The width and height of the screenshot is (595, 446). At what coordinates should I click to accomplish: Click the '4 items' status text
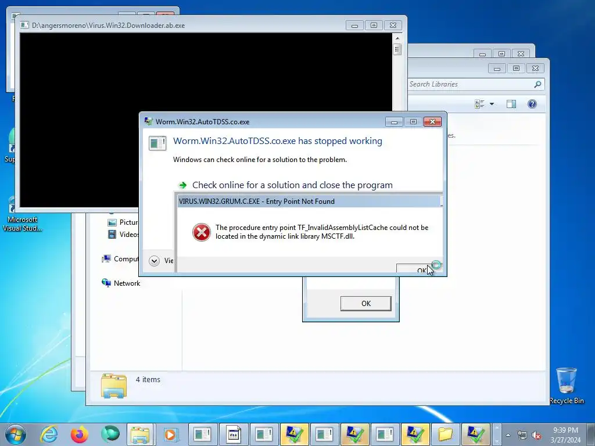click(148, 380)
